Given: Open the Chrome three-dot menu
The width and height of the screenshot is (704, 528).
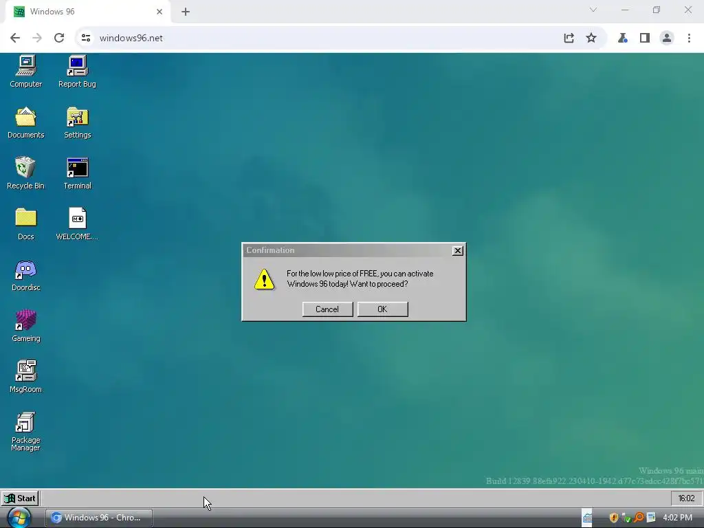Looking at the screenshot, I should [x=689, y=38].
